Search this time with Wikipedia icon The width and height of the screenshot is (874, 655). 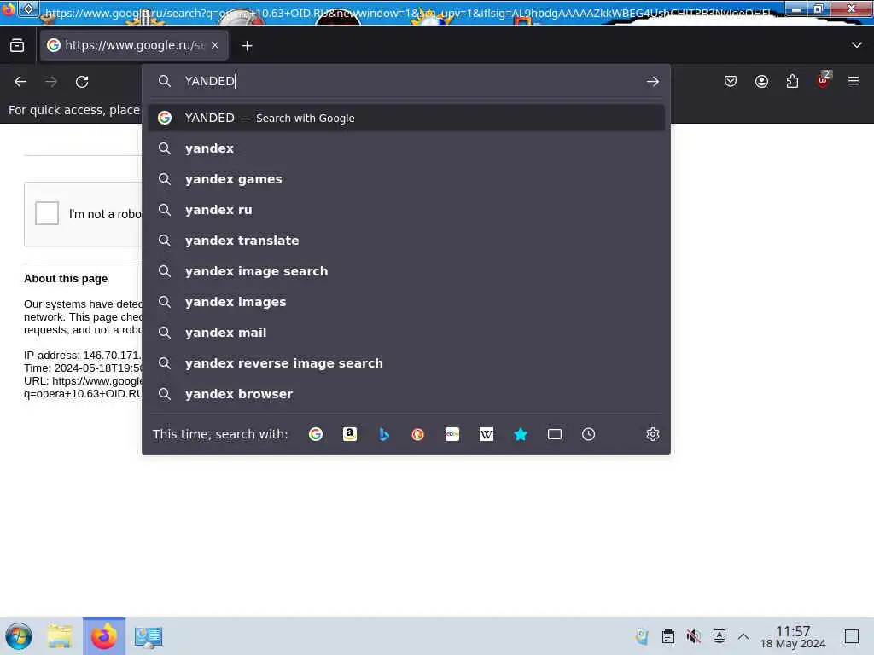tap(486, 434)
